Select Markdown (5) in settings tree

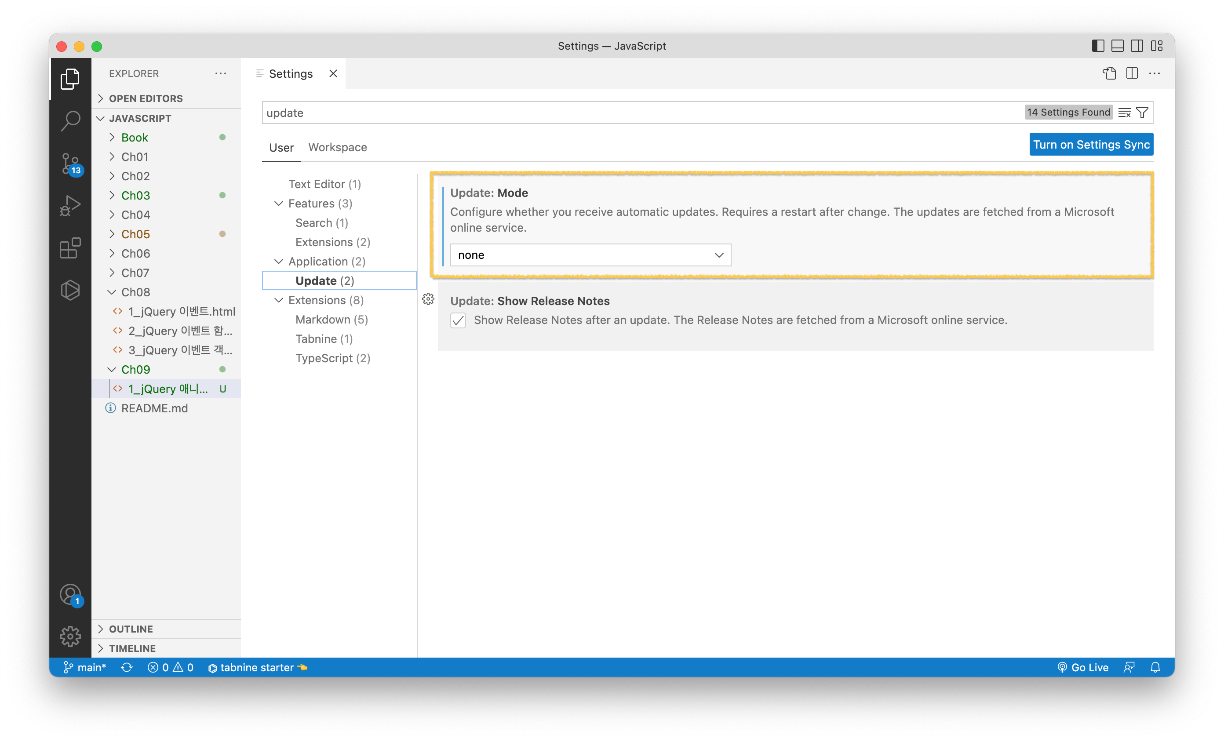[331, 319]
